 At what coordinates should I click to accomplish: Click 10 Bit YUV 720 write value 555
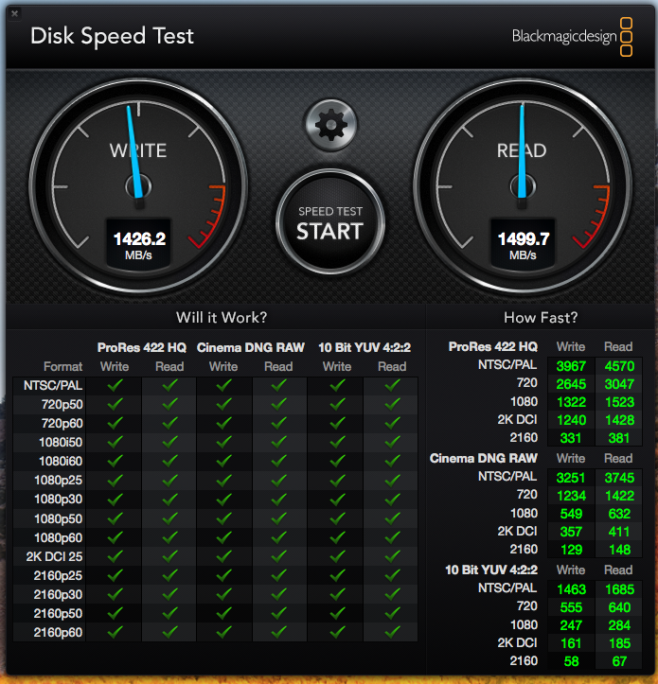pos(571,607)
